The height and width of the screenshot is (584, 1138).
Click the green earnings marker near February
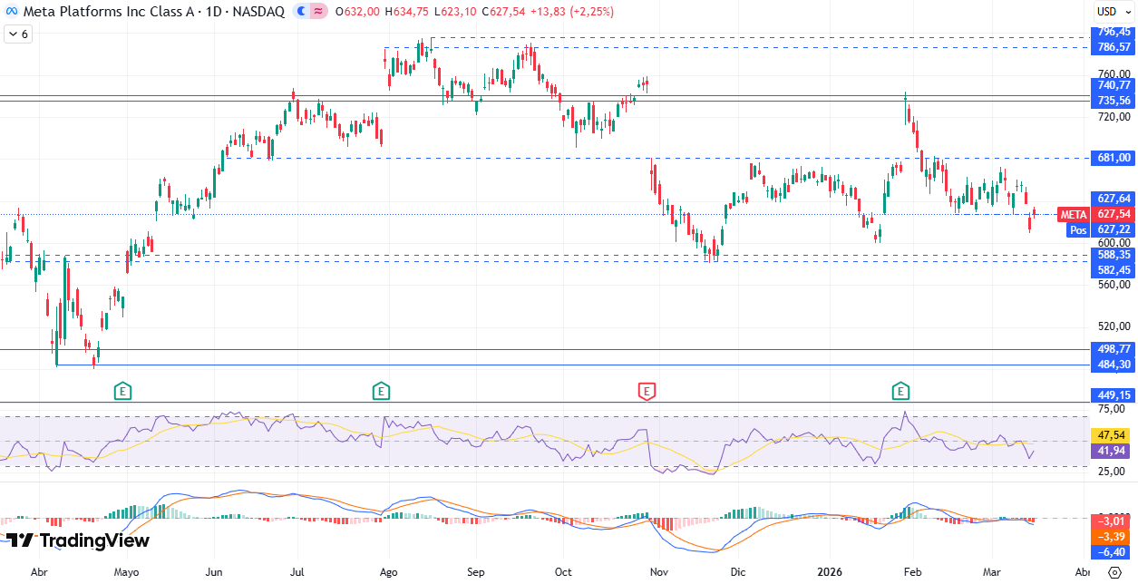pyautogui.click(x=900, y=392)
